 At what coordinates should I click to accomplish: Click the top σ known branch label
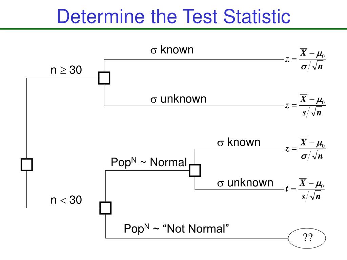click(x=172, y=49)
